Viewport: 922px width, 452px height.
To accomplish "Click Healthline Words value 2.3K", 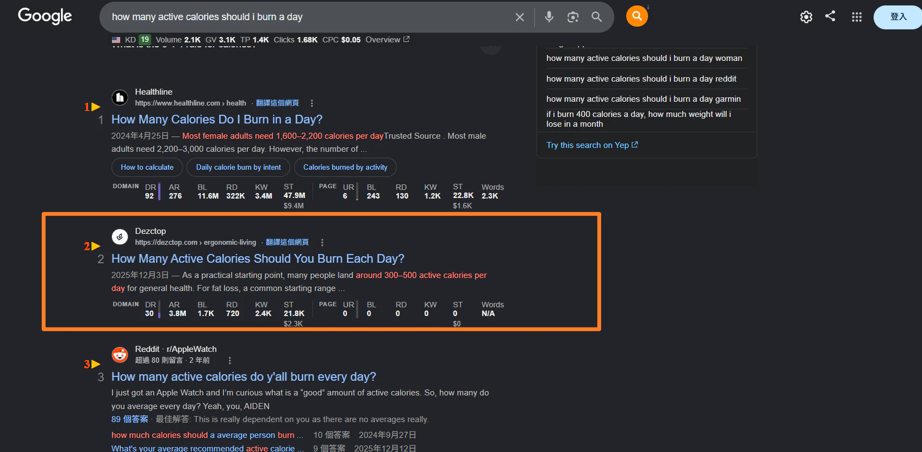I will point(490,196).
